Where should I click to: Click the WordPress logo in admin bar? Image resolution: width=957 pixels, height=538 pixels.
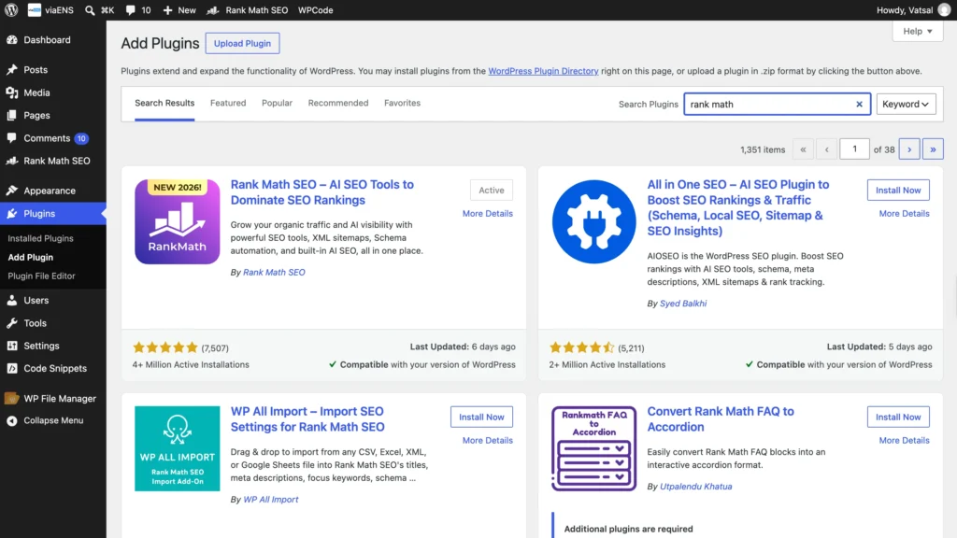11,9
